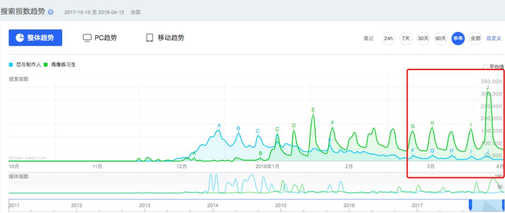Image resolution: width=505 pixels, height=213 pixels.
Task: Click the left handle of the timeline range slider
Action: pyautogui.click(x=471, y=206)
